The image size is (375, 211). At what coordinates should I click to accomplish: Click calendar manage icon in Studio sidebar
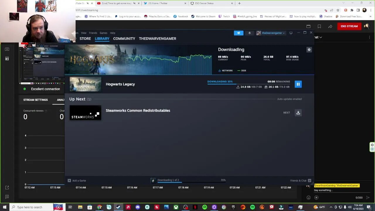[7, 59]
